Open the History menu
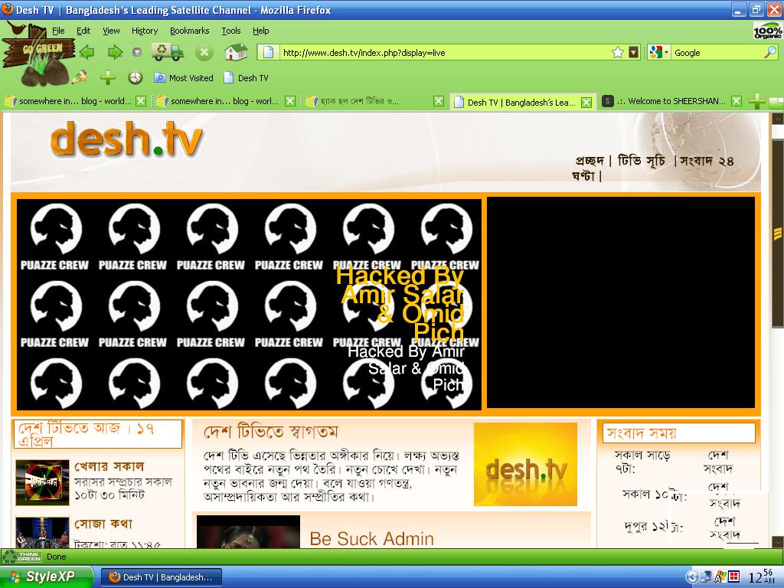 point(145,31)
